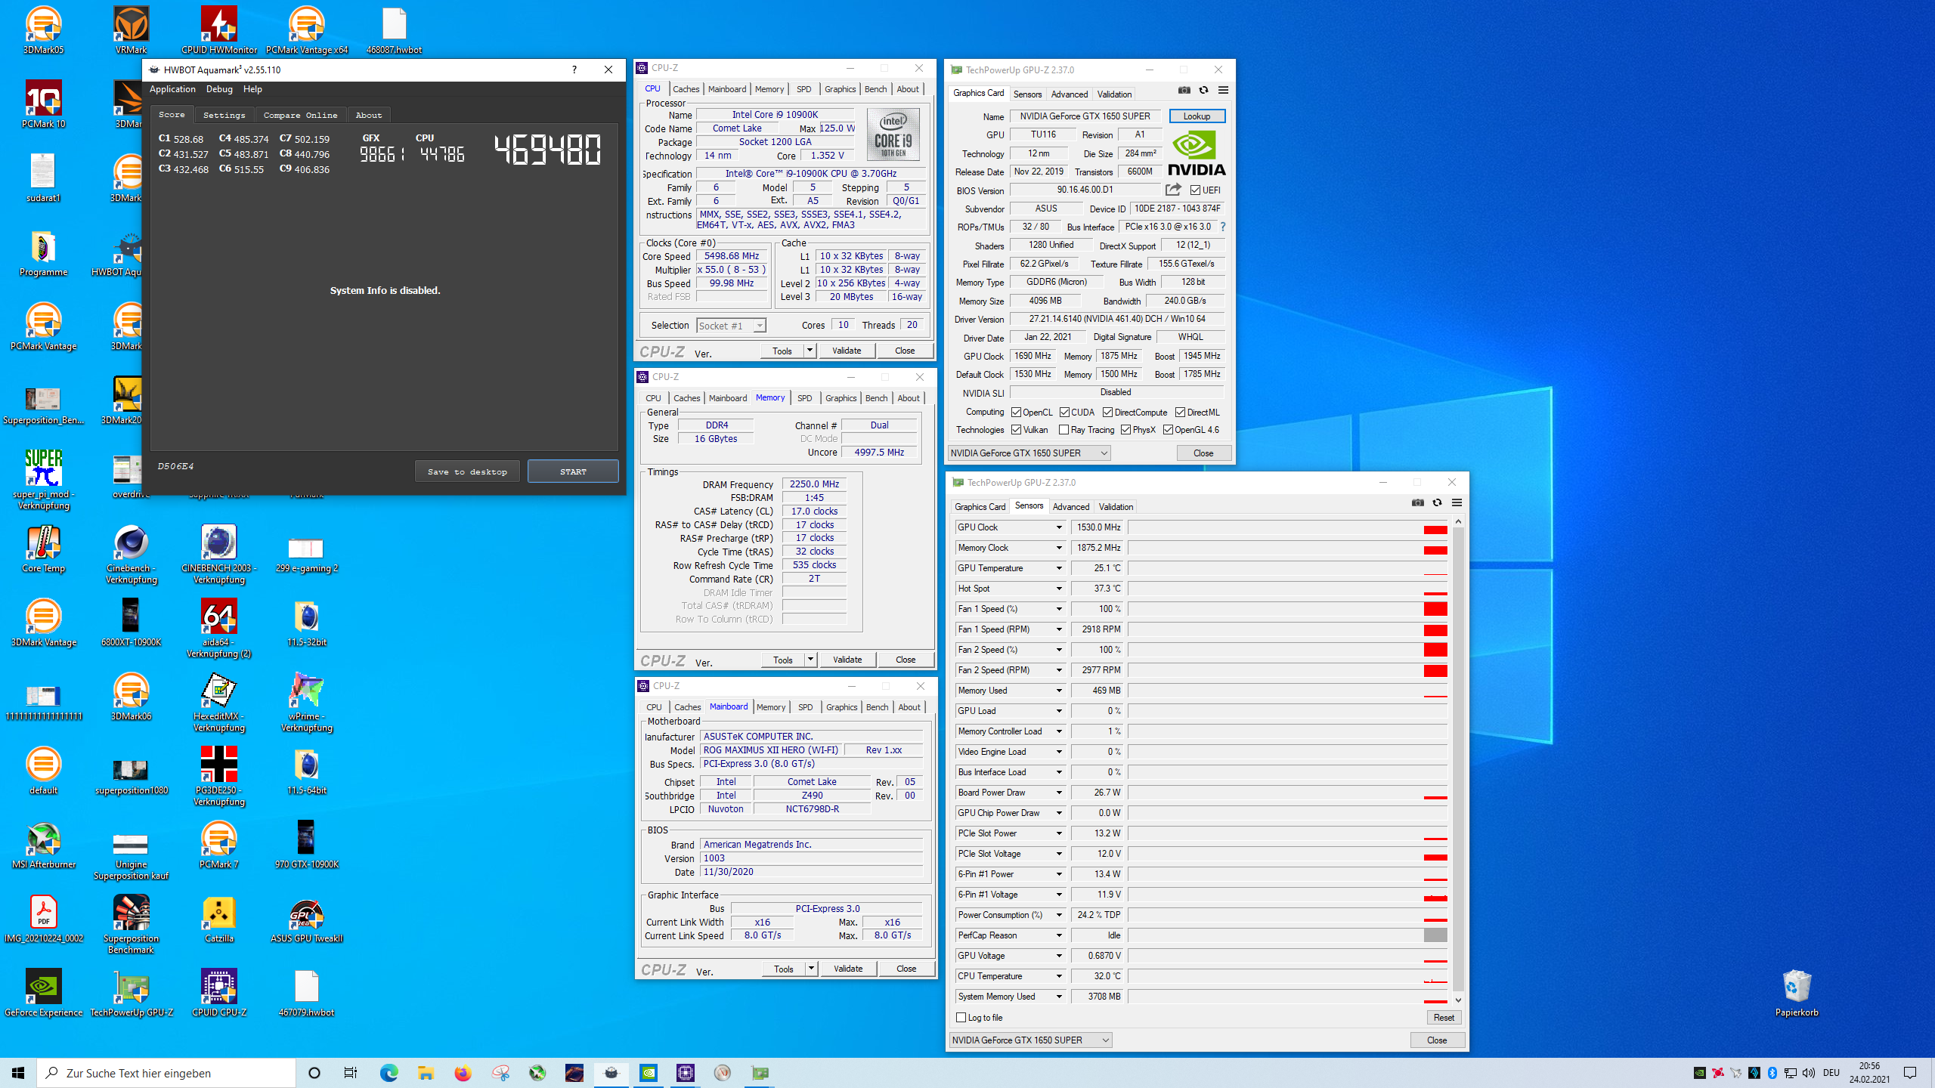Click Save to desktop button

pos(467,471)
